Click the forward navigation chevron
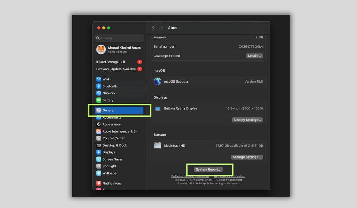The width and height of the screenshot is (357, 208). click(x=161, y=27)
